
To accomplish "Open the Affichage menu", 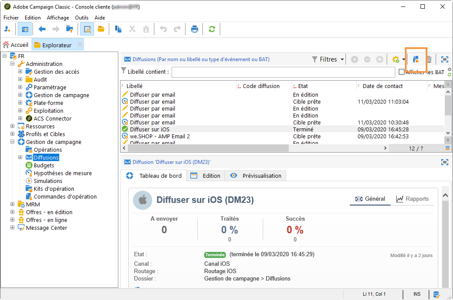I will coord(58,18).
